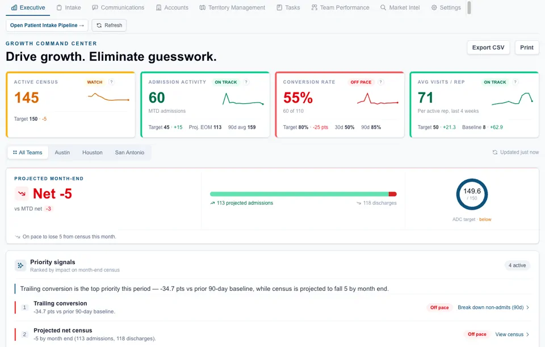Click the sync icon beside Updated just now
This screenshot has height=347, width=545.
point(494,153)
